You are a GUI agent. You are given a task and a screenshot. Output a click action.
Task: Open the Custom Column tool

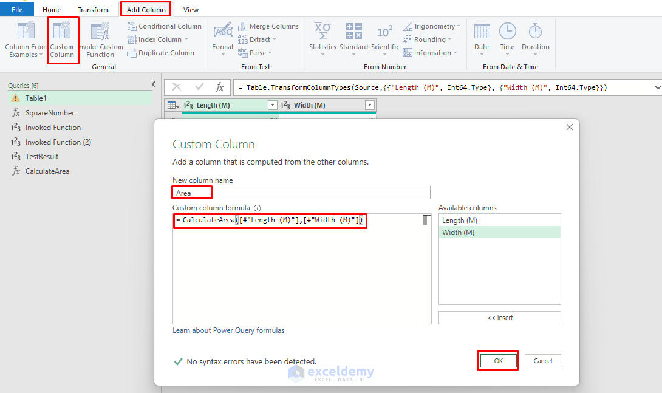coord(62,40)
